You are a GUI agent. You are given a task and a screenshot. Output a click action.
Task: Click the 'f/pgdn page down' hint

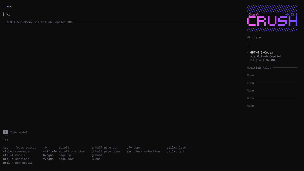point(59,159)
